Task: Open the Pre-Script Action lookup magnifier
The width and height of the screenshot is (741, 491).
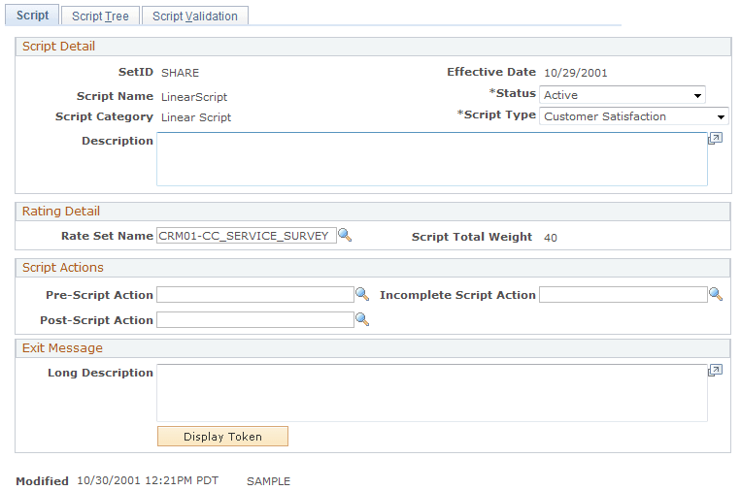Action: pos(362,294)
